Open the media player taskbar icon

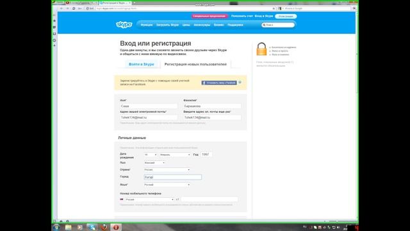tap(80, 227)
